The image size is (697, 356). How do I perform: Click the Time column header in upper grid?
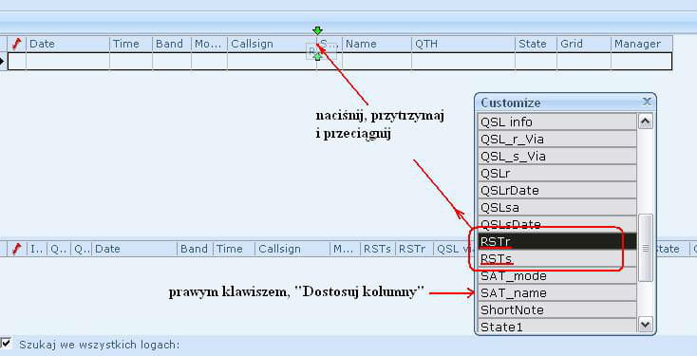coord(131,44)
